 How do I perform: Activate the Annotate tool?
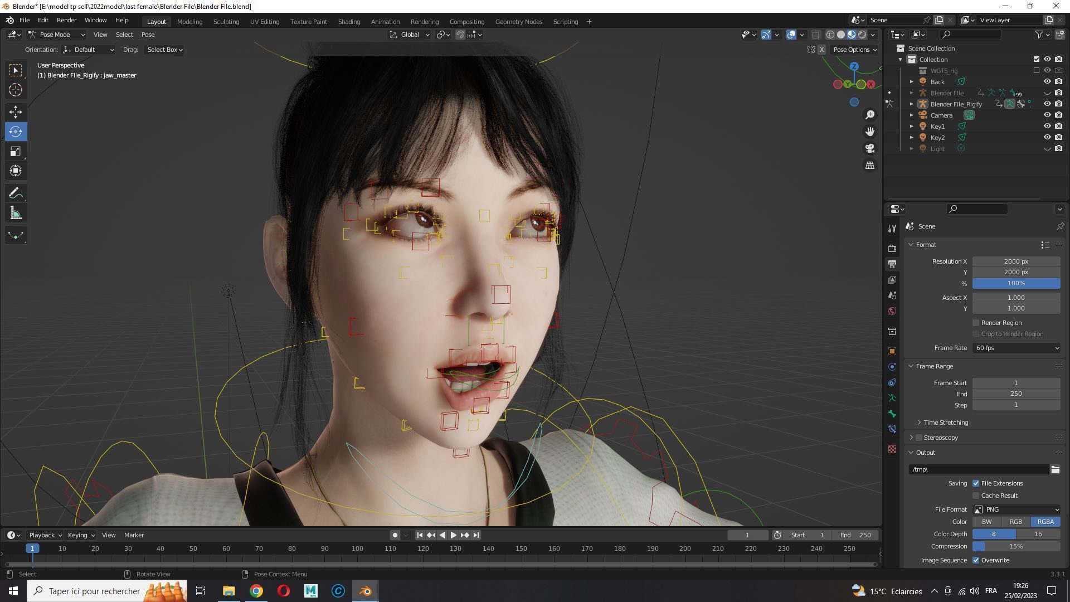[x=16, y=193]
